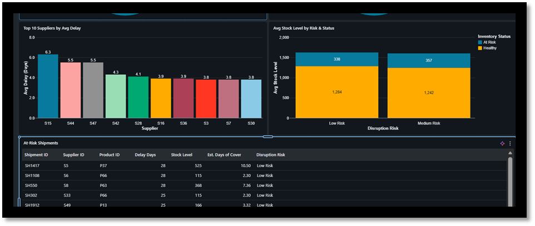Select the S42 light green bar
This screenshot has height=226, width=535.
tap(116, 96)
